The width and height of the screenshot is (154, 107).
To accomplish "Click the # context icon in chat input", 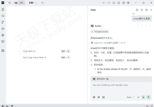I will [x=99, y=97].
